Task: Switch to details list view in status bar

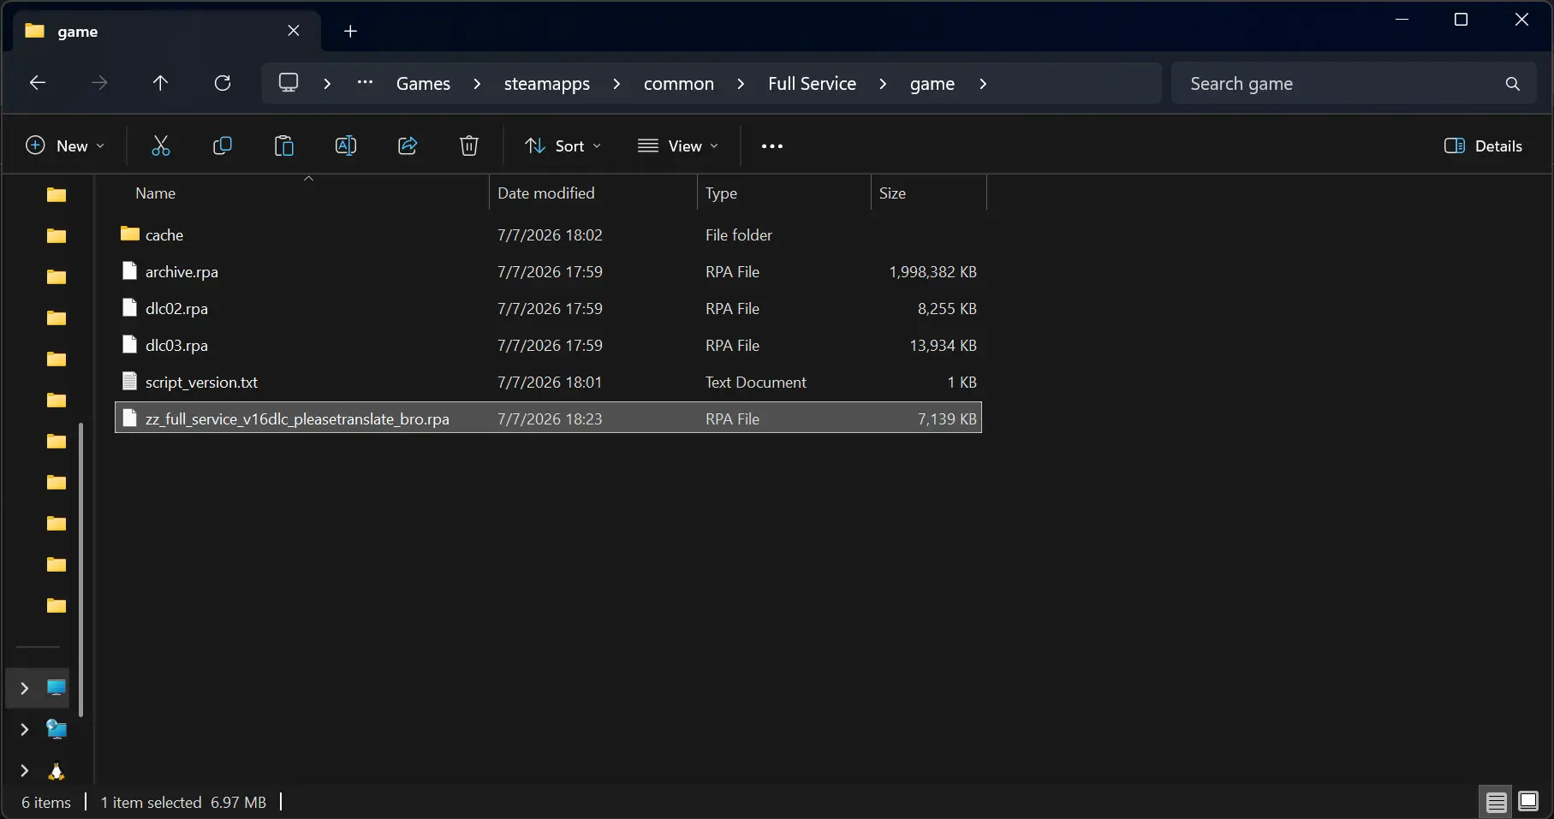Action: [x=1496, y=802]
